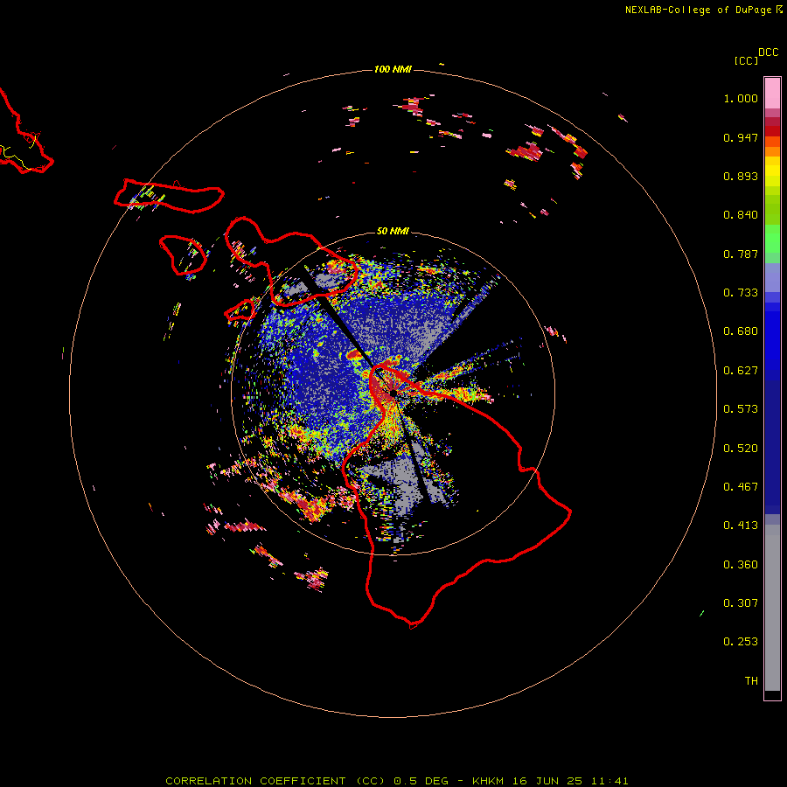Viewport: 787px width, 787px height.
Task: Click the 0.360 legend value
Action: (x=741, y=565)
